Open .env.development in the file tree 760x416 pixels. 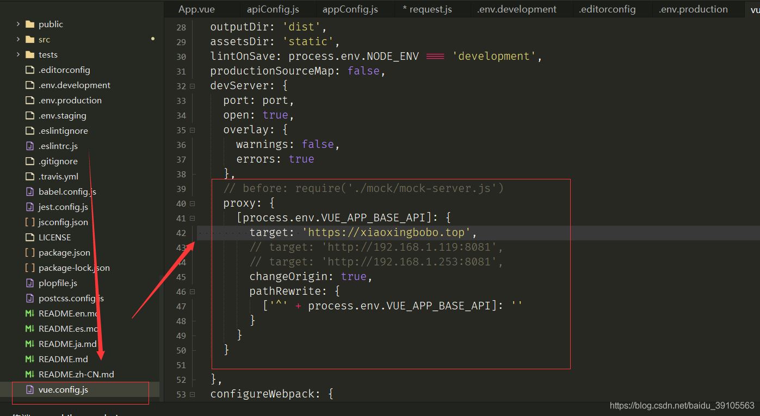[x=75, y=85]
